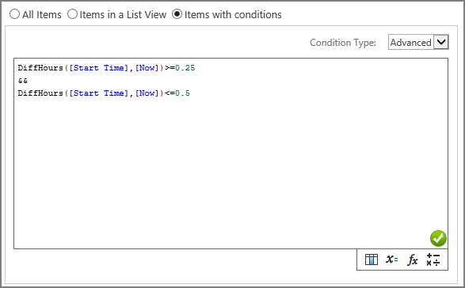This screenshot has height=288, width=465.
Task: Select Items with conditions radio button
Action: [177, 14]
